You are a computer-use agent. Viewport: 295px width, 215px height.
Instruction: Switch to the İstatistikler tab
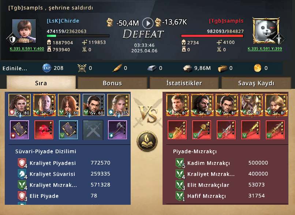click(184, 83)
